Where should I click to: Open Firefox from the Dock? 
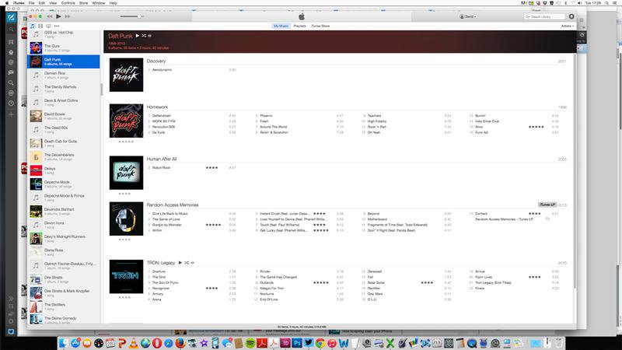click(x=180, y=343)
